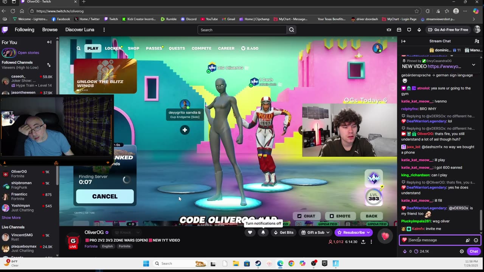Submit the Twitch search with the magnifier button
The image size is (484, 272).
click(292, 30)
